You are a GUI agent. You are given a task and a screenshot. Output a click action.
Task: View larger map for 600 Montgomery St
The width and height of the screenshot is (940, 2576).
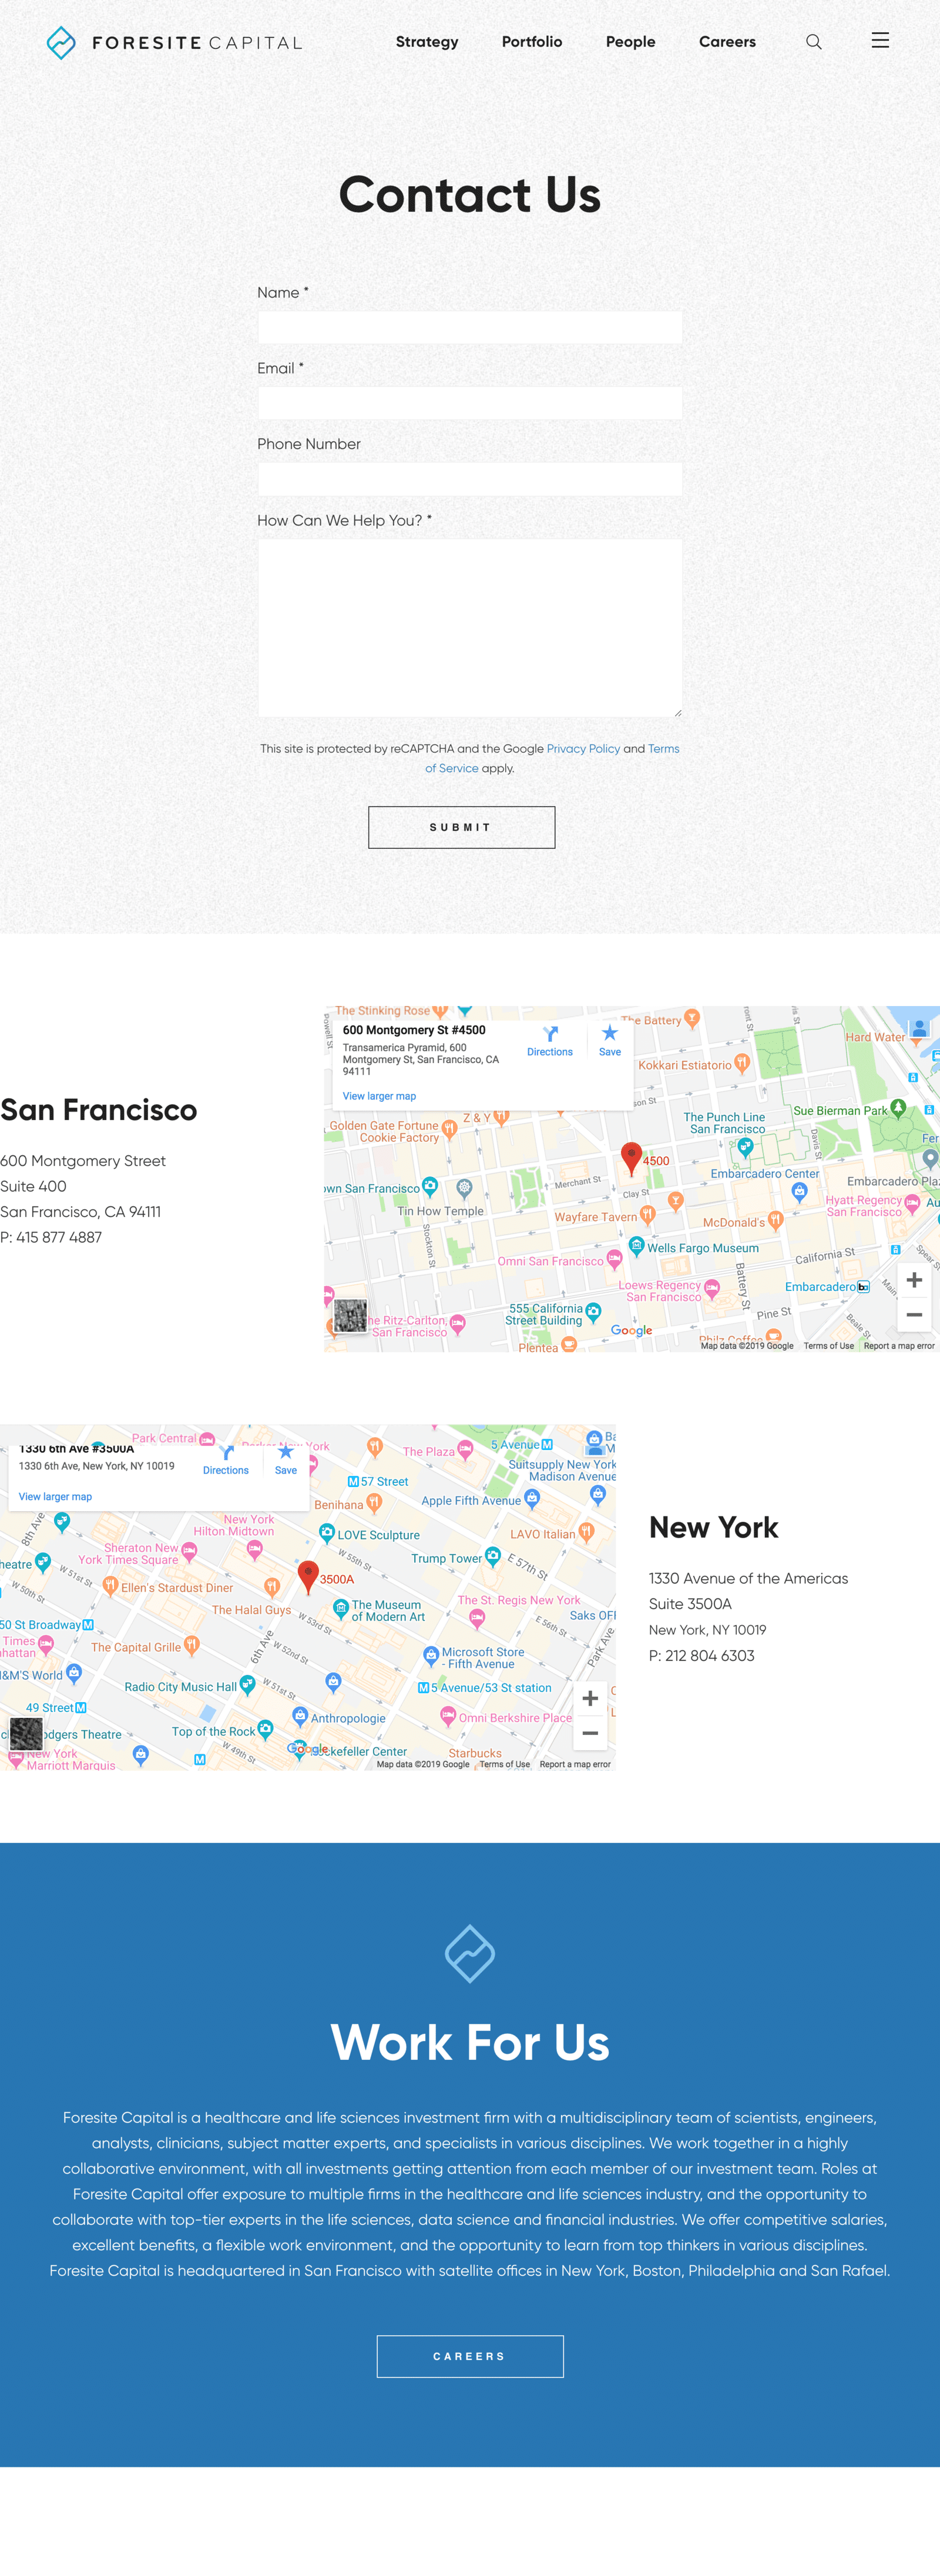pos(379,1096)
